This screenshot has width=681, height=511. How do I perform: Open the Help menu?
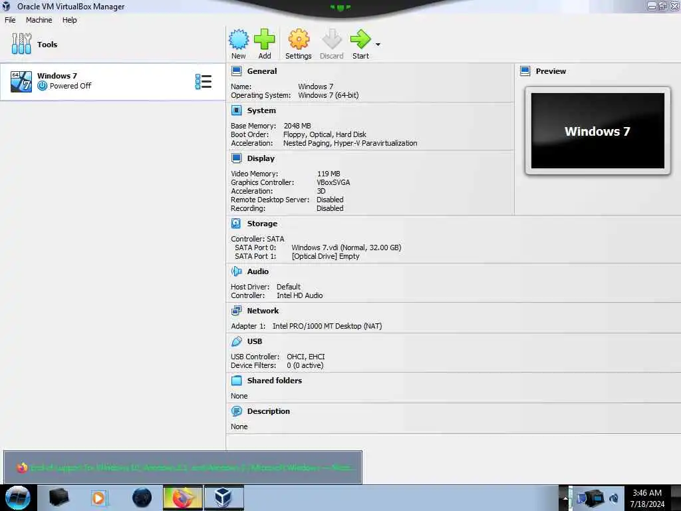[69, 20]
